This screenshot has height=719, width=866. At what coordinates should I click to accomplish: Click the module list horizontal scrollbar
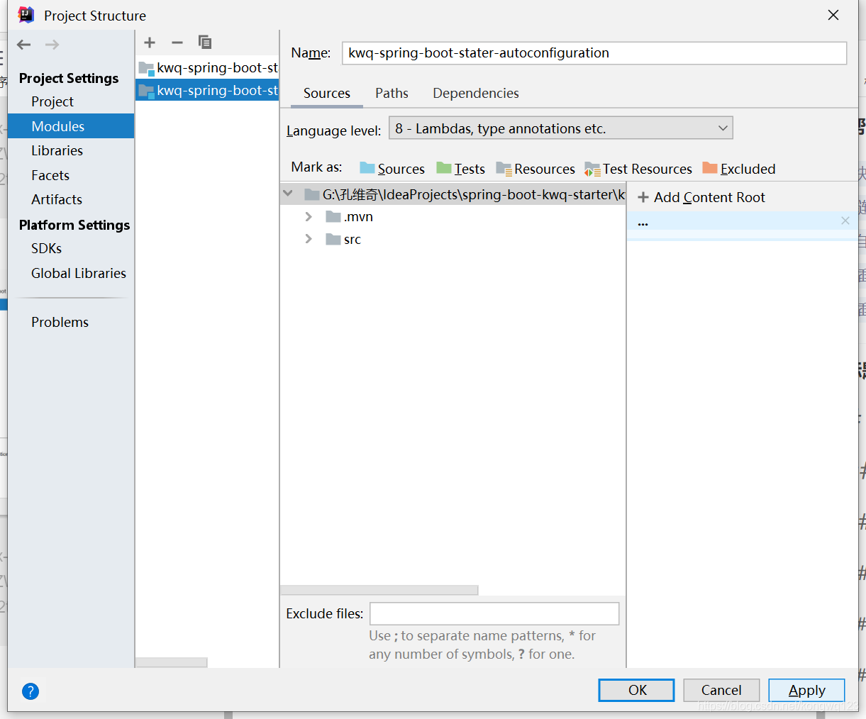click(x=172, y=662)
